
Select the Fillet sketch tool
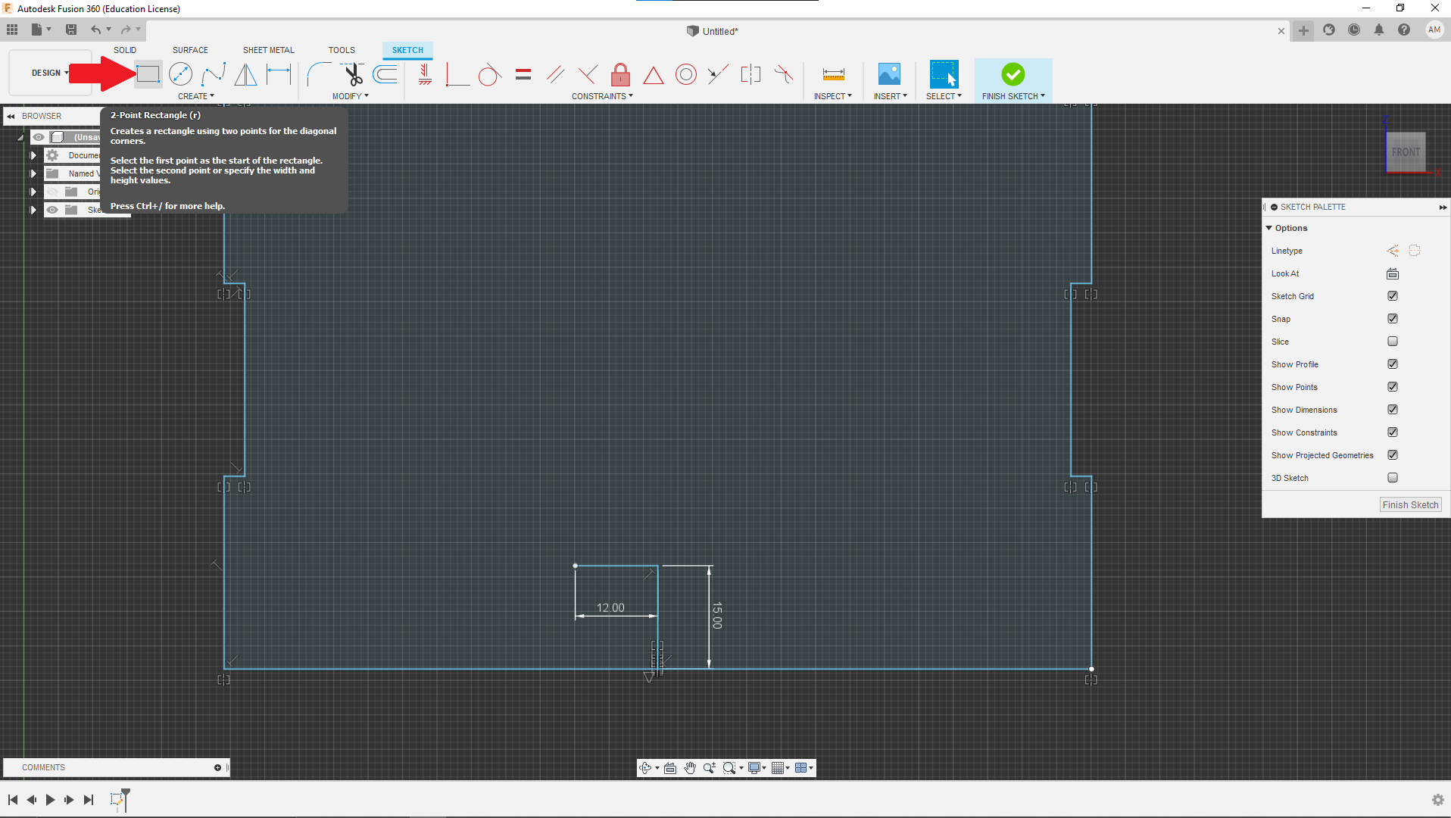point(319,74)
